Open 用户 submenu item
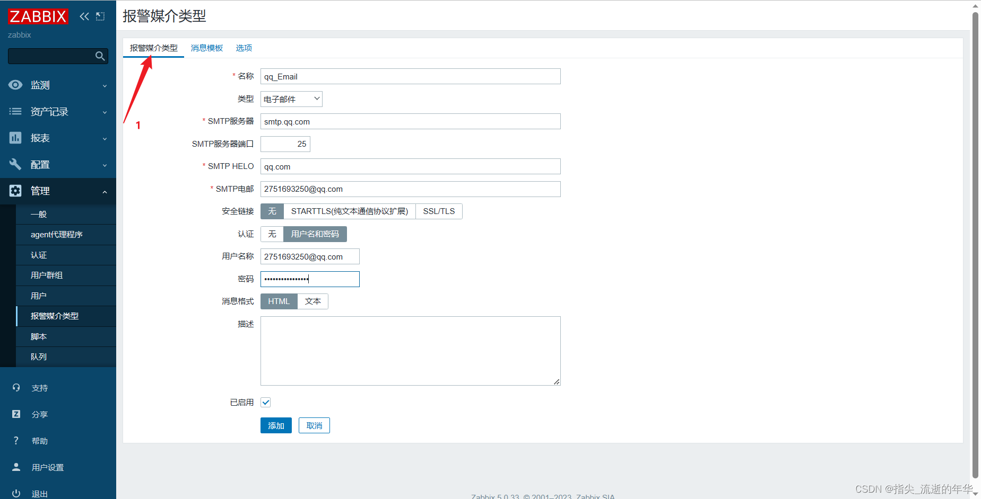Image resolution: width=981 pixels, height=499 pixels. point(66,296)
